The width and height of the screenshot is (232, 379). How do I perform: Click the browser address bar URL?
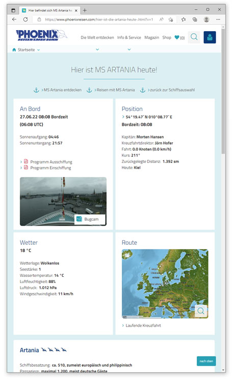click(x=99, y=19)
